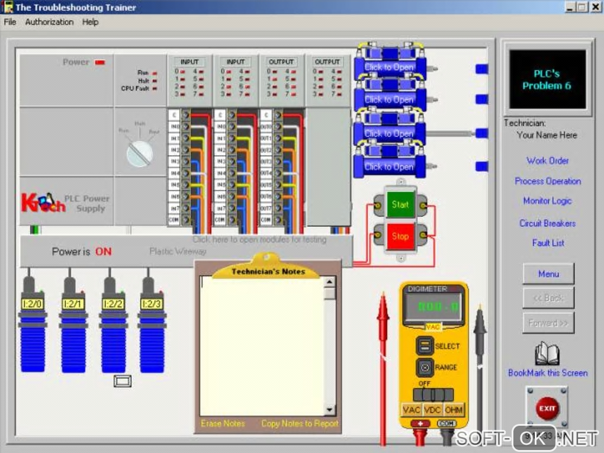Open the fourth solenoid valve at the bottom
This screenshot has height=453, width=604.
pyautogui.click(x=390, y=166)
